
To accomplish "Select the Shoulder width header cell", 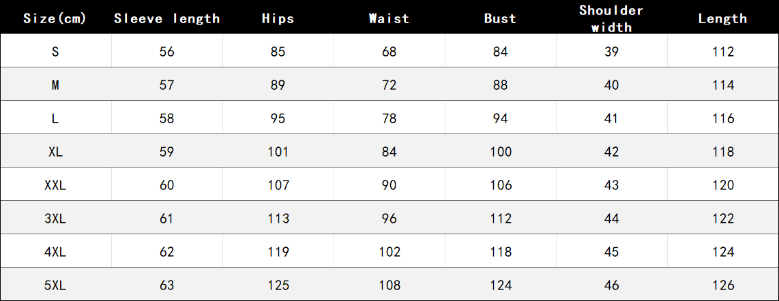I will click(611, 18).
